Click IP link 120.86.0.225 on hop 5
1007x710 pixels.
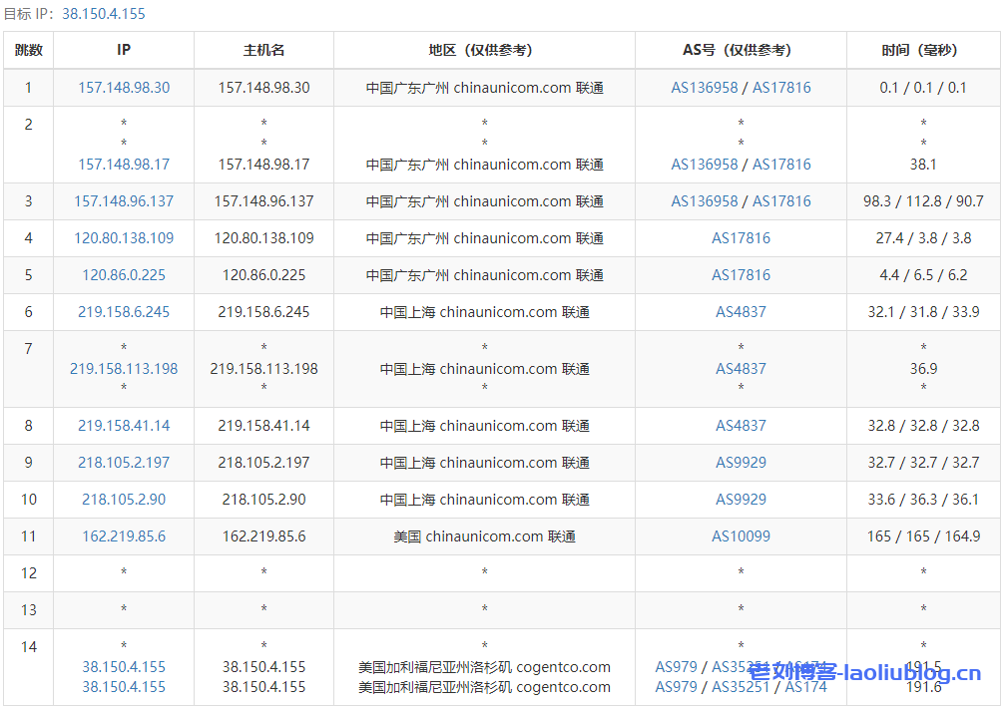(x=123, y=275)
